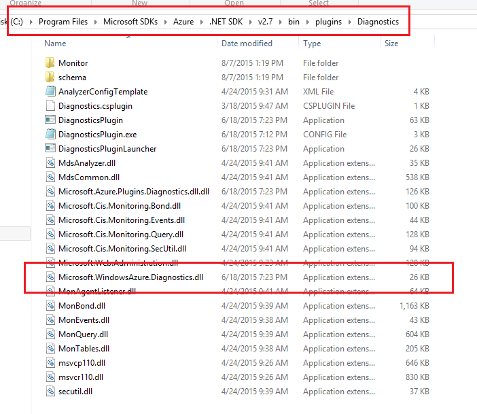477x414 pixels.
Task: Select the DiagnosticsPluginLauncher file name
Action: click(107, 149)
